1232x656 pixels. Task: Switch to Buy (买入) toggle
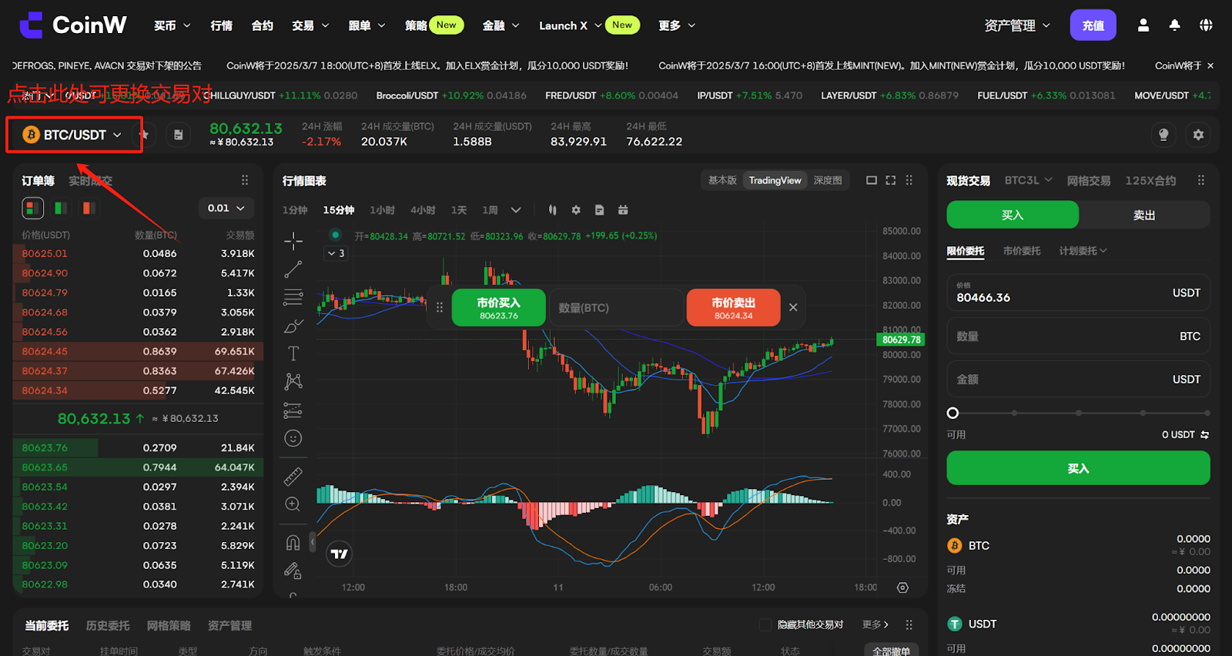pos(1013,215)
